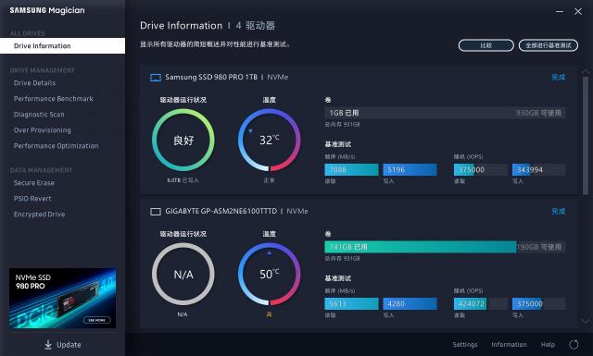
Task: Click the 完成 status on GIGABYTE drive
Action: (x=558, y=212)
